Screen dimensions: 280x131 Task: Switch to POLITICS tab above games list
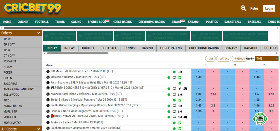[271, 48]
